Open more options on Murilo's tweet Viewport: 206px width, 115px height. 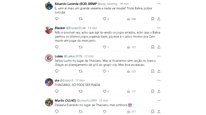pos(159,100)
